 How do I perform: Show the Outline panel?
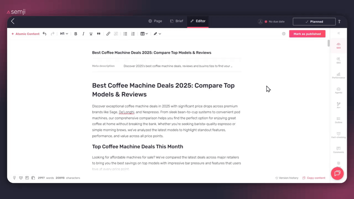[339, 120]
